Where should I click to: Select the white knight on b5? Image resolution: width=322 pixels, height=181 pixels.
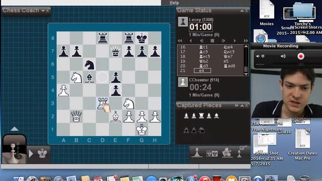tap(76, 77)
